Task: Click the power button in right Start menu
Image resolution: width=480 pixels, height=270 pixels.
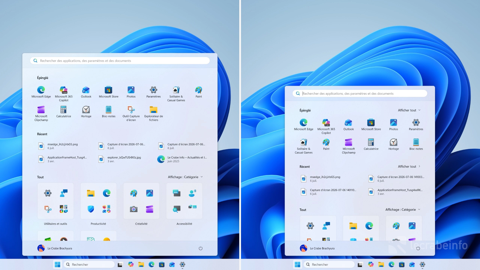Action: pos(418,248)
